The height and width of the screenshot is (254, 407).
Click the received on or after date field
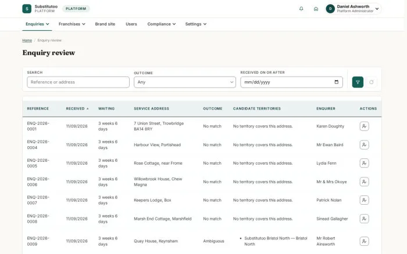[x=291, y=82]
